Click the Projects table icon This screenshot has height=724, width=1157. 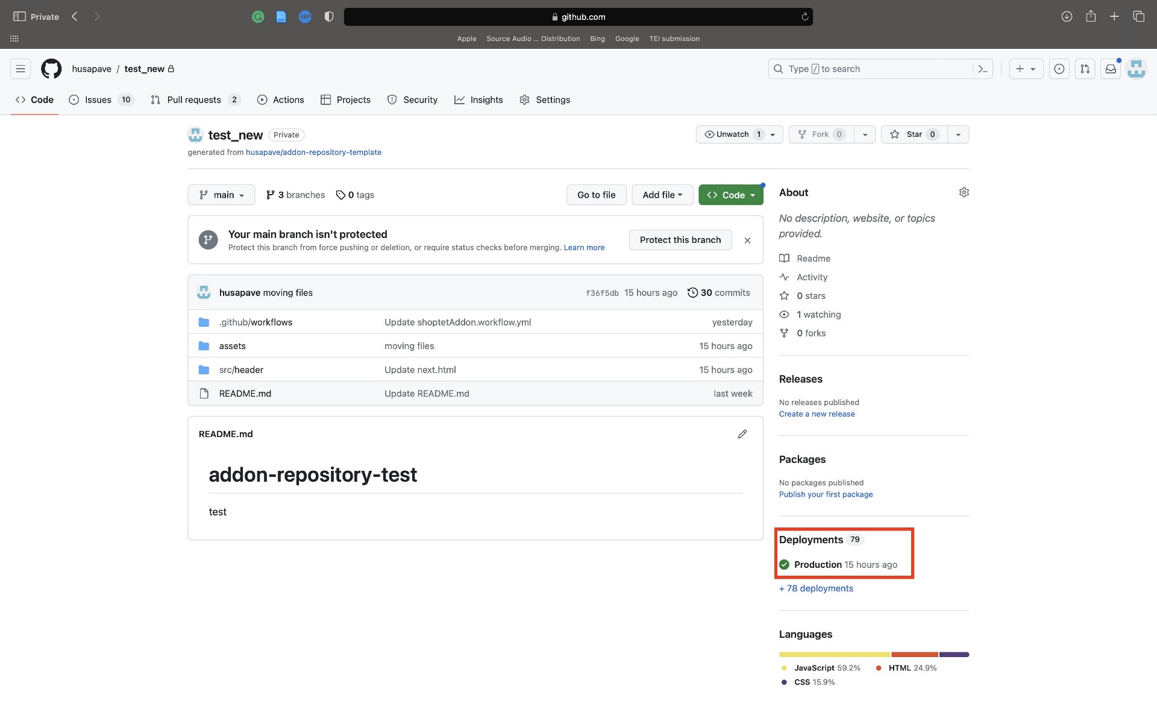[325, 100]
